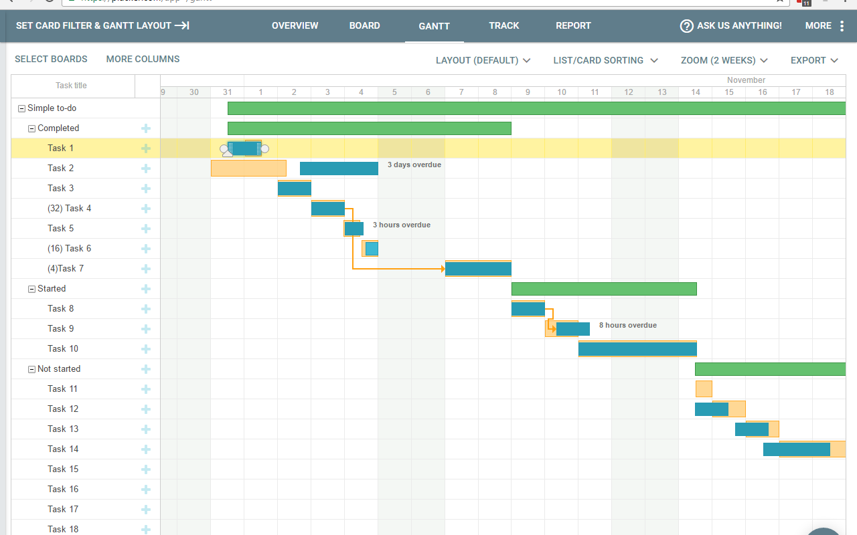The width and height of the screenshot is (857, 535).
Task: Click the Task 1 gantt bar
Action: pos(245,148)
